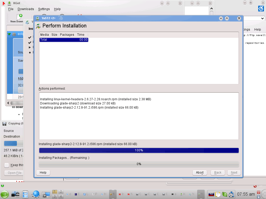Click the media player tray icon
266x199 pixels.
(231, 194)
